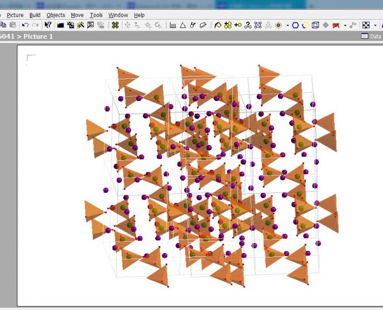The height and width of the screenshot is (310, 383).
Task: Open dropdown next to fit-to-window icon
Action: 375,25
